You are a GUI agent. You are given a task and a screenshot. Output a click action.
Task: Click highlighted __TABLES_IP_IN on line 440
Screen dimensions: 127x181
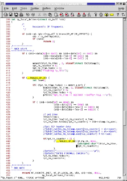pos(66,141)
